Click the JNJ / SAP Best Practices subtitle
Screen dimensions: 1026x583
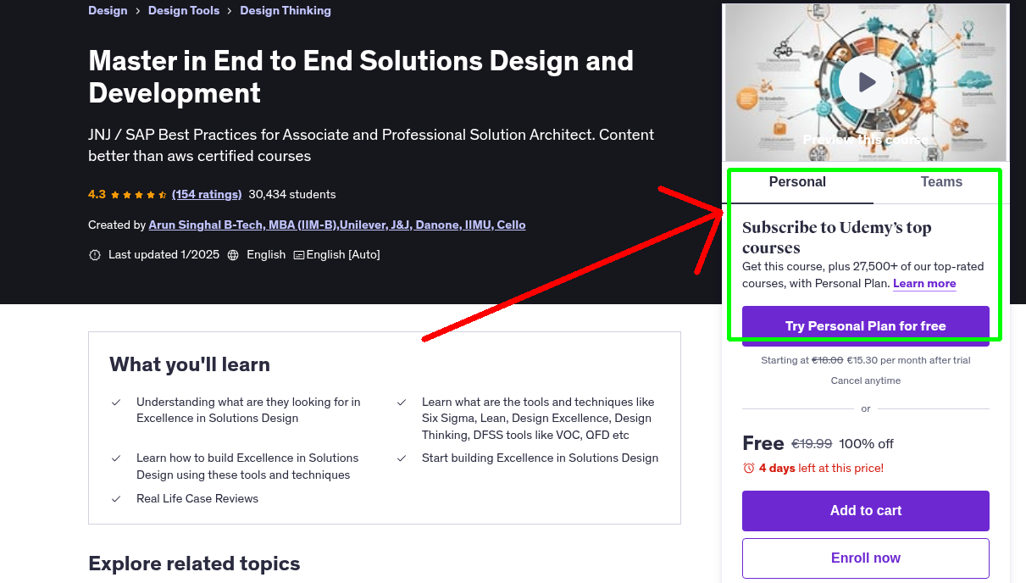[x=371, y=145]
